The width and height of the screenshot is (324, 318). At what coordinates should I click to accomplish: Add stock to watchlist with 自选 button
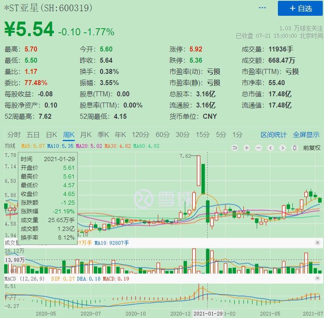[x=300, y=8]
